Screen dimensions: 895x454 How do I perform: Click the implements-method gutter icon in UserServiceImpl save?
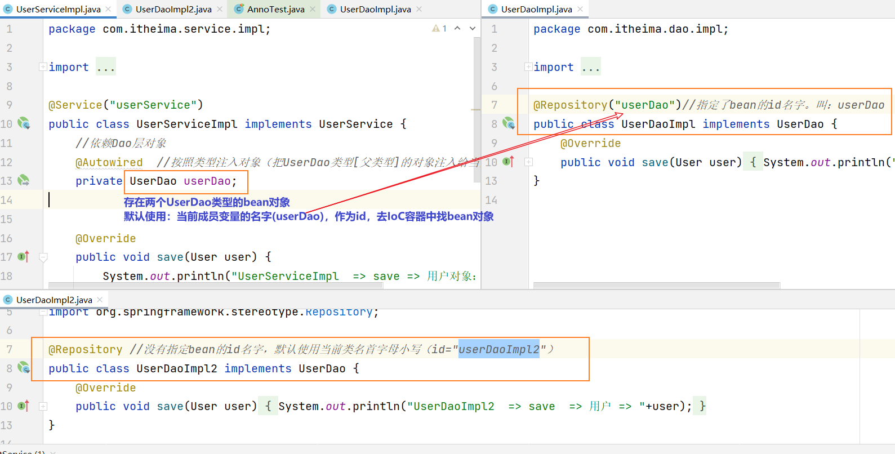23,257
